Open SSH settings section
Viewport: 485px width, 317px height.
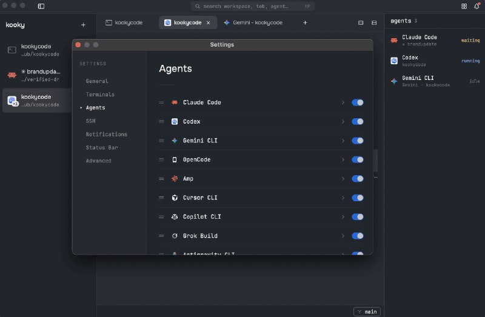pyautogui.click(x=90, y=121)
